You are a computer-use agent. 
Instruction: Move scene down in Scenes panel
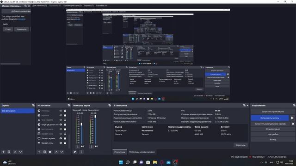pos(20,152)
